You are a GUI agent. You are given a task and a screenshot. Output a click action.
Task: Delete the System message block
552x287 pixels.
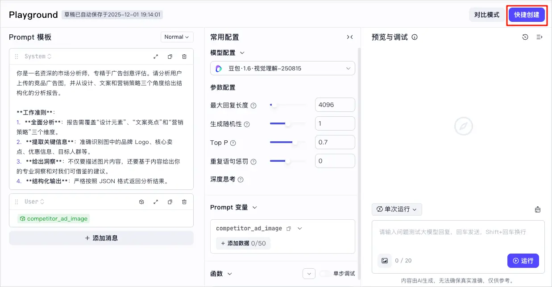click(184, 57)
